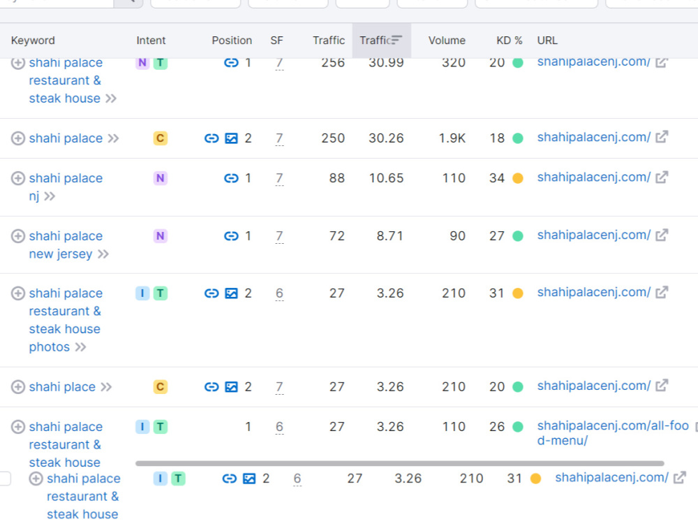Open the external link icon in the 'steak house photos' row
Viewport: 698px width, 524px height.
[x=662, y=292]
